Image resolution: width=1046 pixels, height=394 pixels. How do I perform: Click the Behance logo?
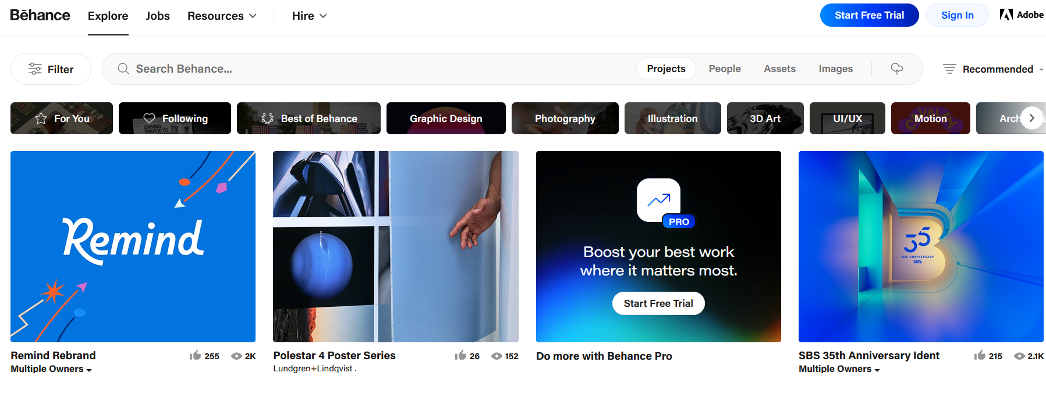point(40,15)
